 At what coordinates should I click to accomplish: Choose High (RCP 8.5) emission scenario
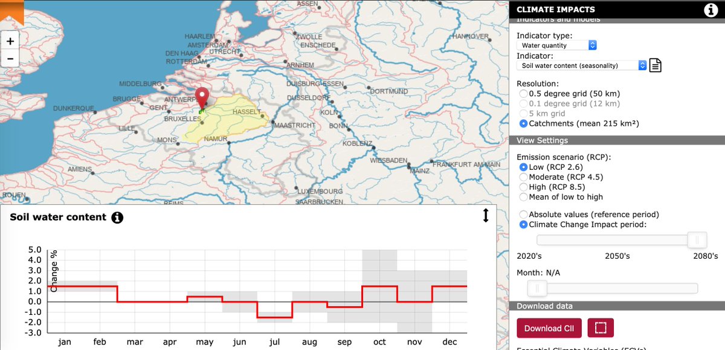(524, 187)
